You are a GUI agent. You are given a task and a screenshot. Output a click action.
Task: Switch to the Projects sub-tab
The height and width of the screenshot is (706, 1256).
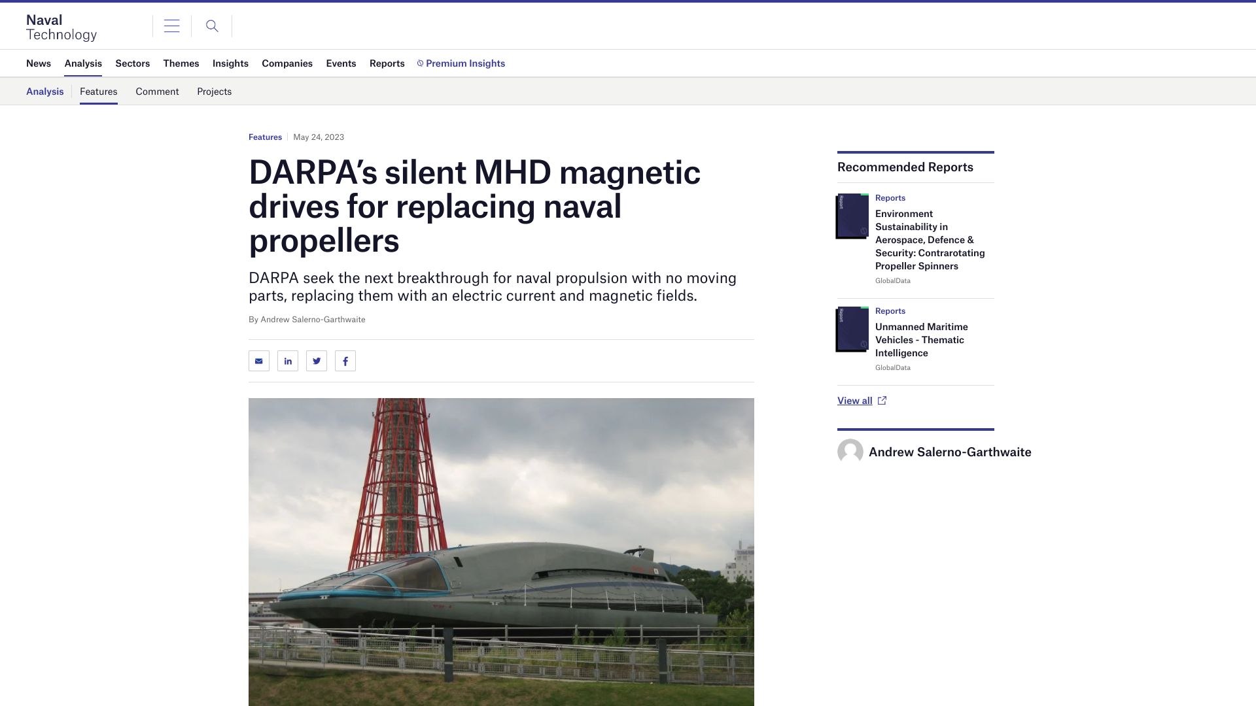pos(215,92)
